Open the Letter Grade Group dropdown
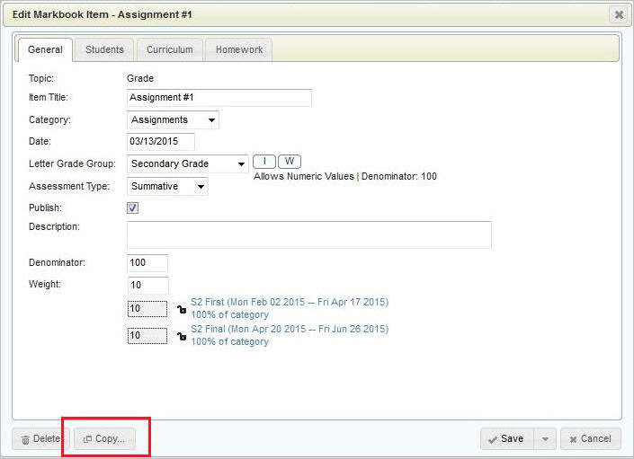Screen dimensions: 634x459 187,163
